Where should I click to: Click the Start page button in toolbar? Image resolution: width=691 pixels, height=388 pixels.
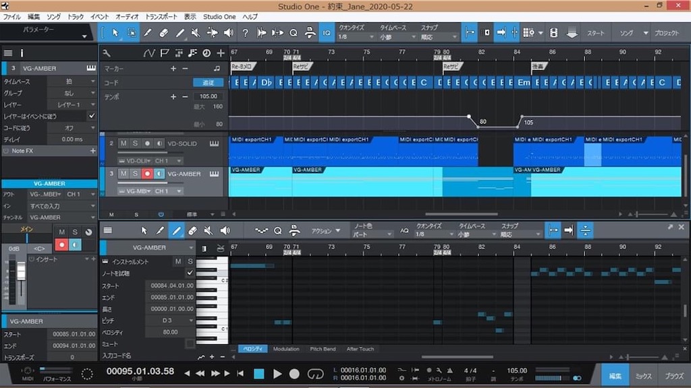click(x=595, y=33)
